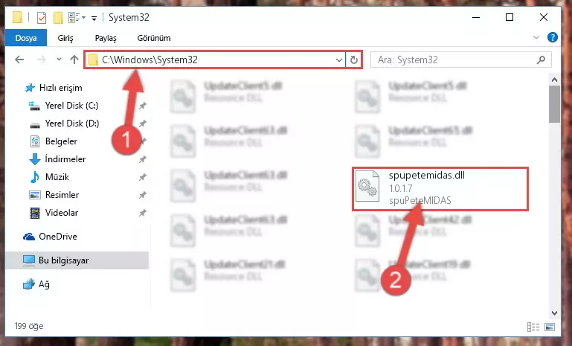Unpin Yerel Disk (C:) from quick access
Image resolution: width=572 pixels, height=346 pixels.
[143, 106]
